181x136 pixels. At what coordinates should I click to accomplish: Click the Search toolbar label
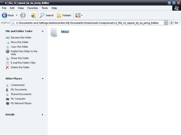[x=50, y=15]
